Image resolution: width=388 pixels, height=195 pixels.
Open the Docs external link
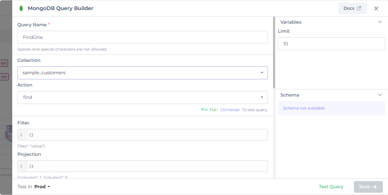352,8
